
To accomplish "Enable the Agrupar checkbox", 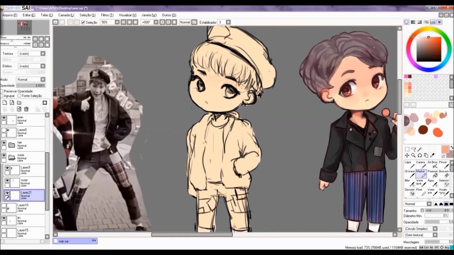I will (2, 96).
